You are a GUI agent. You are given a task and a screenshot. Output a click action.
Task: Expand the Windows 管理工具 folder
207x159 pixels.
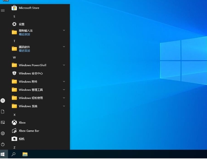[37, 90]
